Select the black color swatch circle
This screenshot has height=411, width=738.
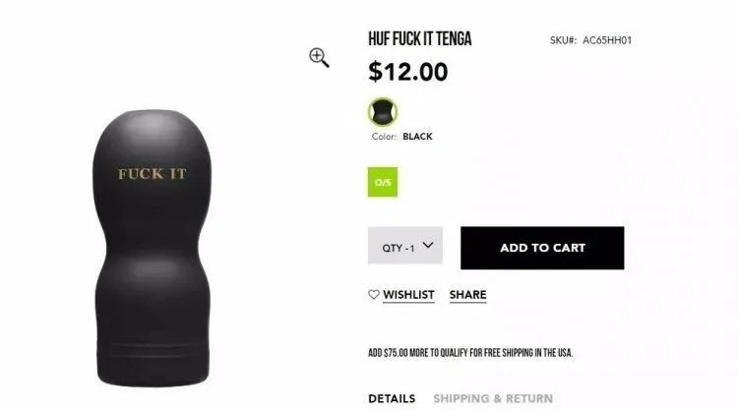click(x=382, y=112)
